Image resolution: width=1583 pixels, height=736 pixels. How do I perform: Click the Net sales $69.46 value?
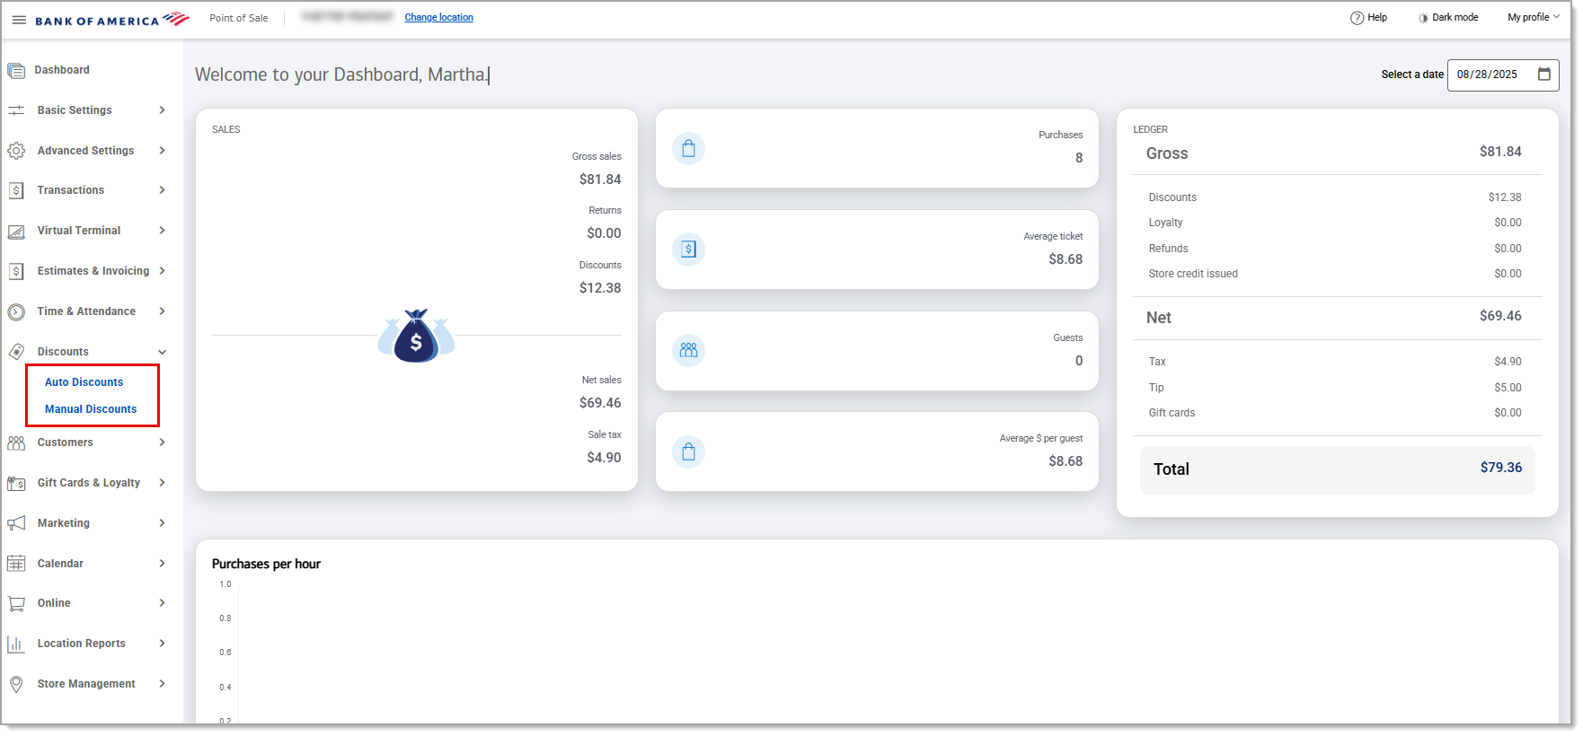[x=600, y=403]
